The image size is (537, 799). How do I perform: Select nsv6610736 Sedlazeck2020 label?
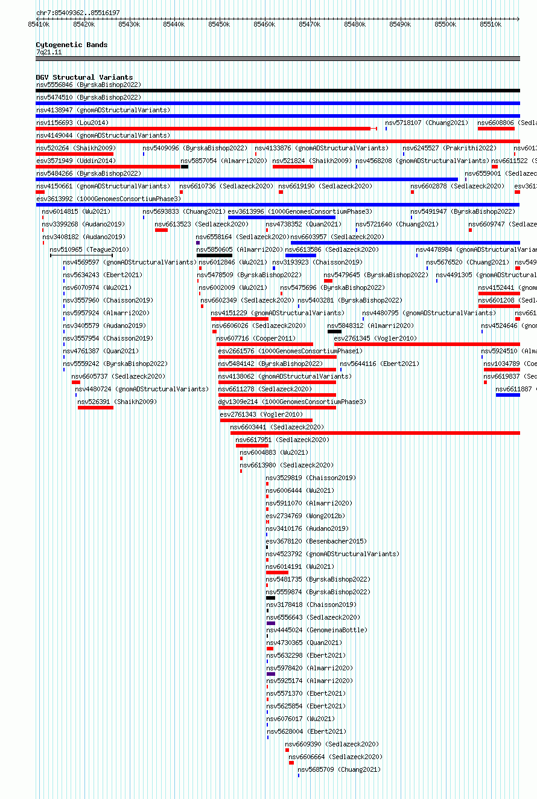[226, 186]
